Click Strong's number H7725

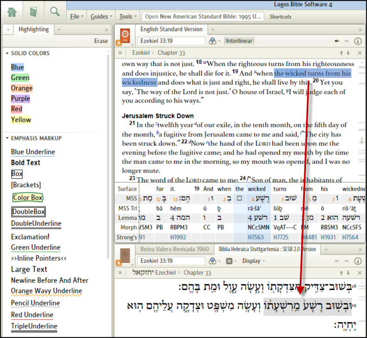pos(281,237)
